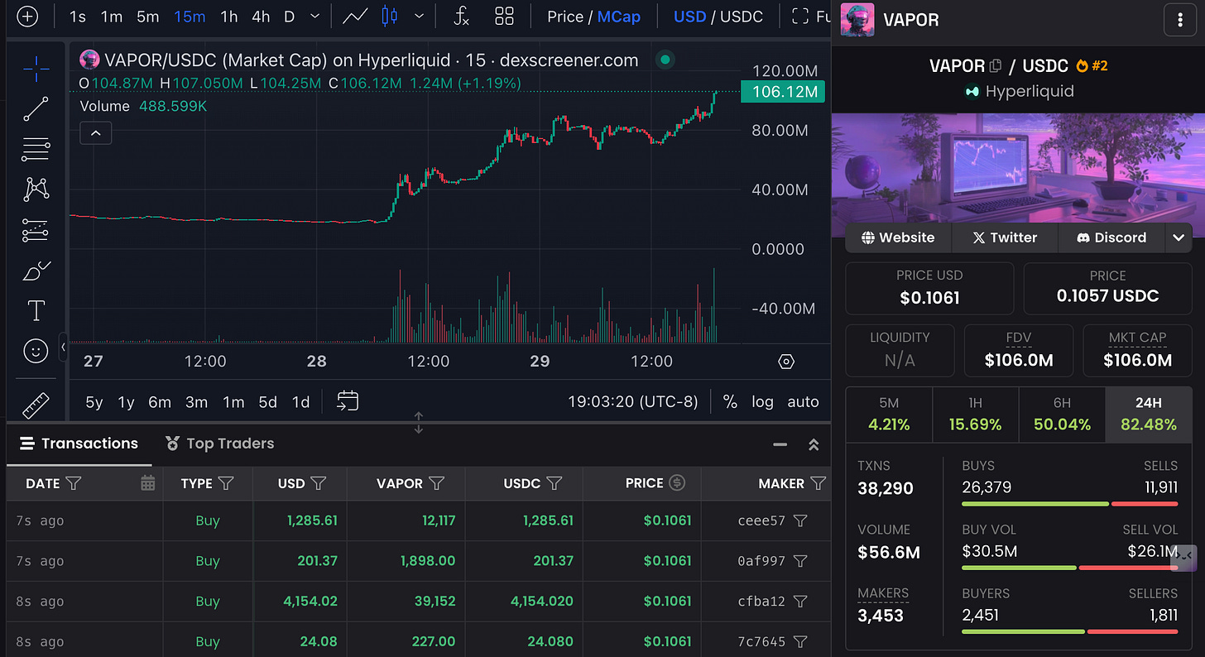Select the brush drawing tool
The height and width of the screenshot is (657, 1205).
[x=36, y=271]
